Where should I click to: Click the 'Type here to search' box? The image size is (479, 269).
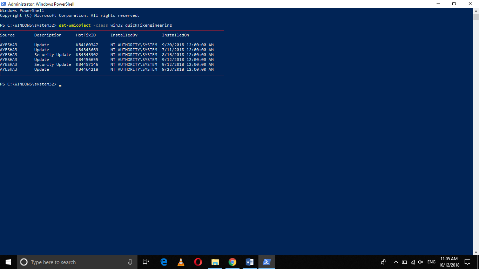click(x=70, y=262)
